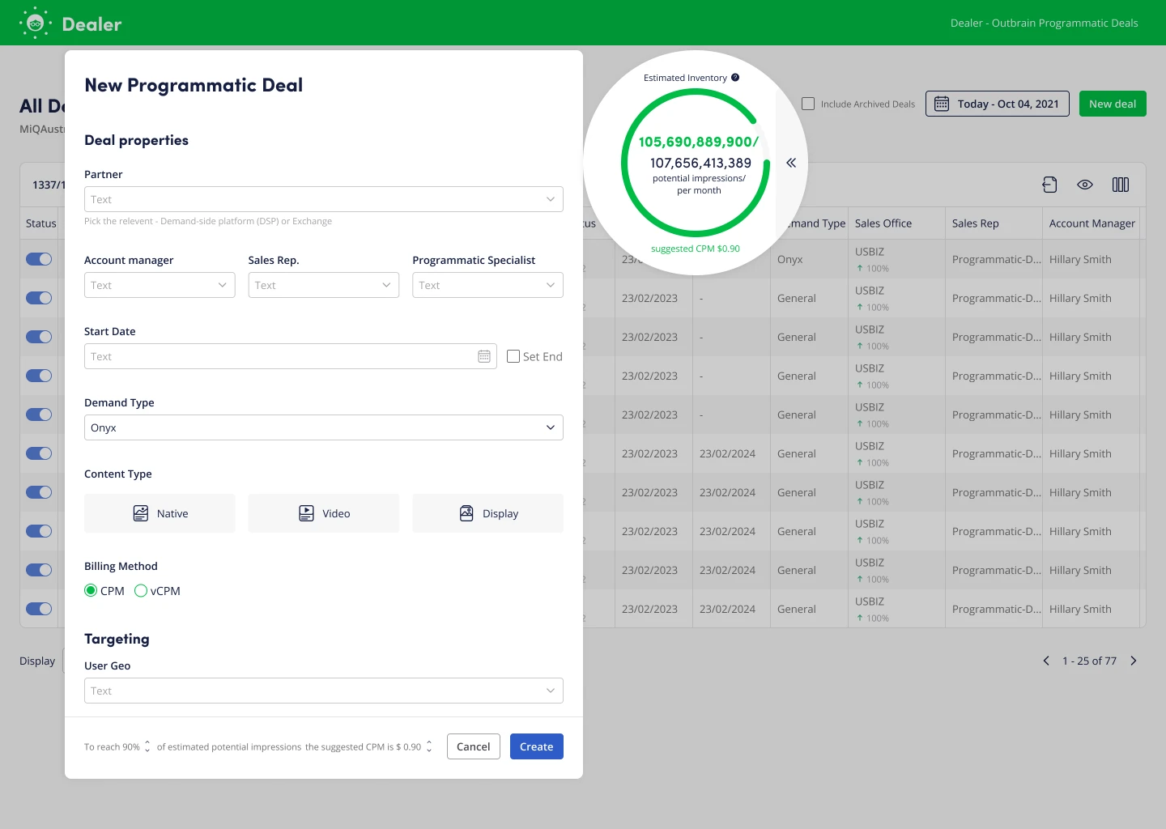Open the Start Date calendar picker icon
Image resolution: width=1166 pixels, height=829 pixels.
click(484, 356)
